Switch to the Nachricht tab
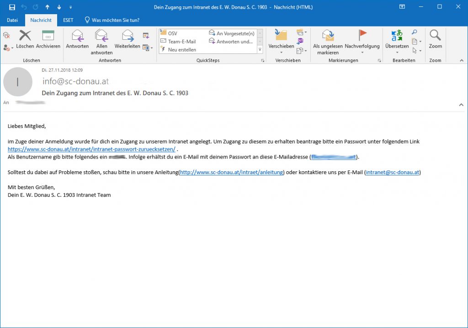 point(41,20)
